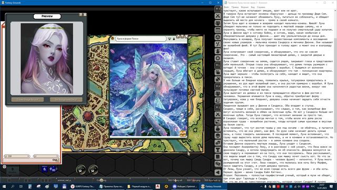Open Task View on the taskbar

click(x=21, y=186)
